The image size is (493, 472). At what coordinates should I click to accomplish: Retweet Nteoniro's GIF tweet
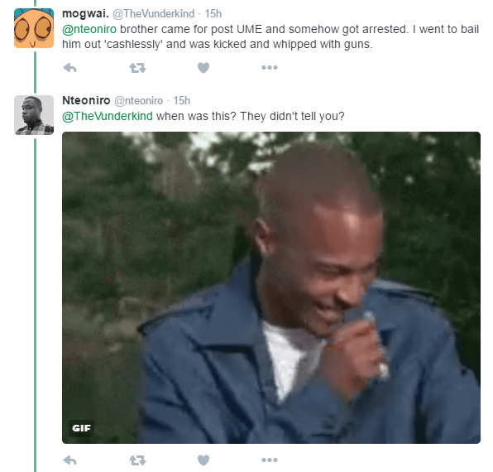pos(137,460)
